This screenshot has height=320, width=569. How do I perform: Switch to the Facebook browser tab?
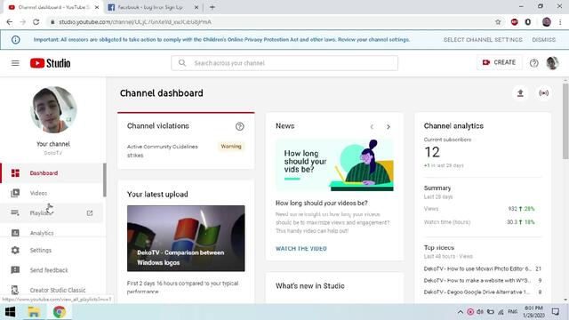point(152,7)
